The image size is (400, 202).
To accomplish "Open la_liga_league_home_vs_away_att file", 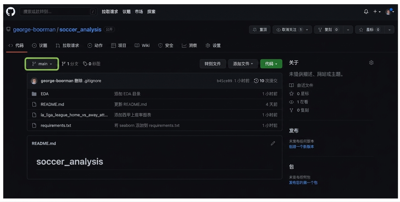I will [x=74, y=115].
